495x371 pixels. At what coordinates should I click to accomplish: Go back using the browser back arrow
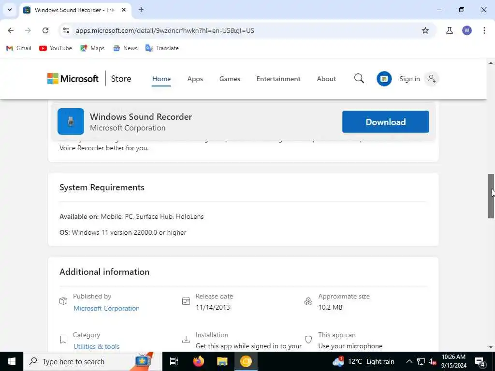11,30
